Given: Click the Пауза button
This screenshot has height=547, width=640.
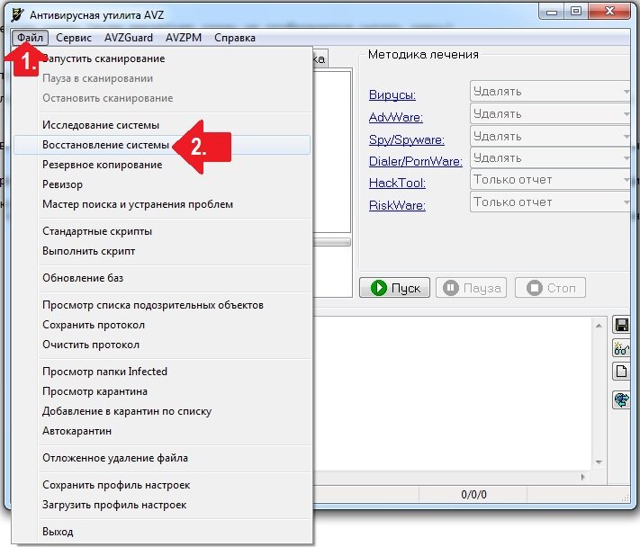Looking at the screenshot, I should [x=472, y=288].
